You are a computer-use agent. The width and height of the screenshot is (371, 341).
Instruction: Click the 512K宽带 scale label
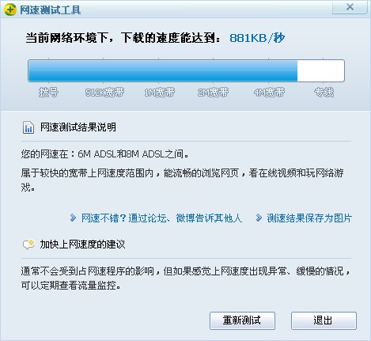pyautogui.click(x=104, y=93)
